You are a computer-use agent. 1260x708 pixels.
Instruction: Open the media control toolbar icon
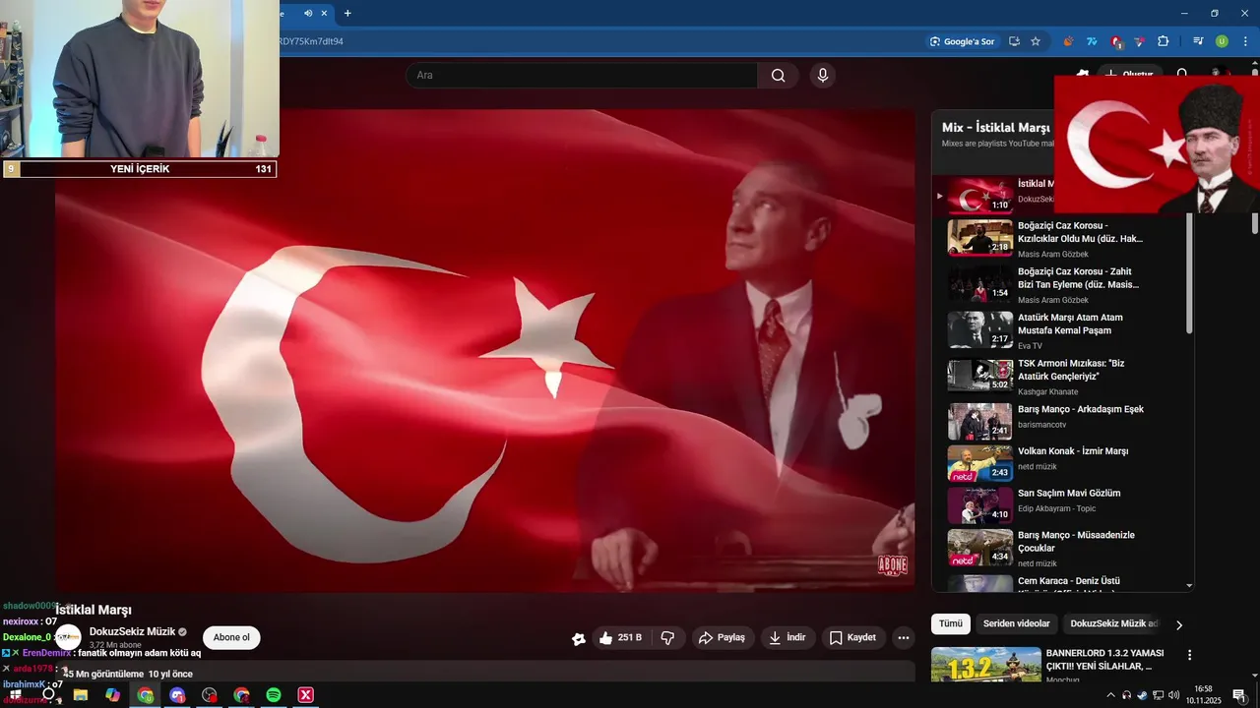point(1198,41)
